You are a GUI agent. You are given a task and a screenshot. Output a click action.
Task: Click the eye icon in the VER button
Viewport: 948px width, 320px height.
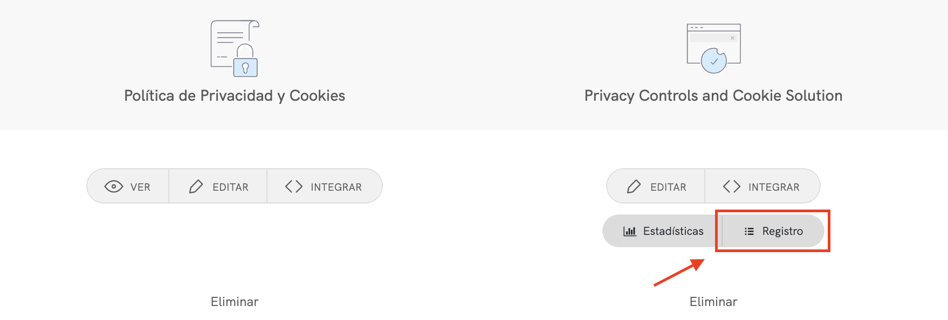coord(113,186)
